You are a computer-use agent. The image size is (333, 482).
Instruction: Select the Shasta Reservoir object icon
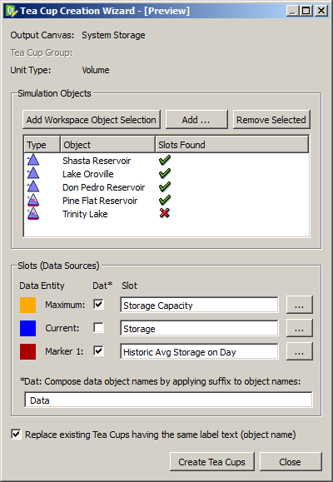(33, 161)
